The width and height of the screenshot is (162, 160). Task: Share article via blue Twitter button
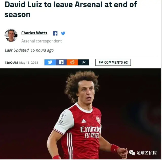[x=50, y=62]
